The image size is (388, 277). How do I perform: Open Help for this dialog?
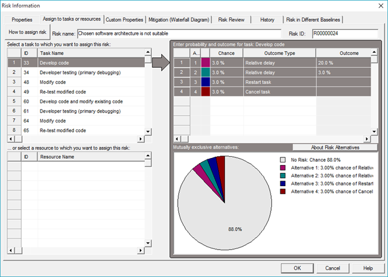click(368, 268)
